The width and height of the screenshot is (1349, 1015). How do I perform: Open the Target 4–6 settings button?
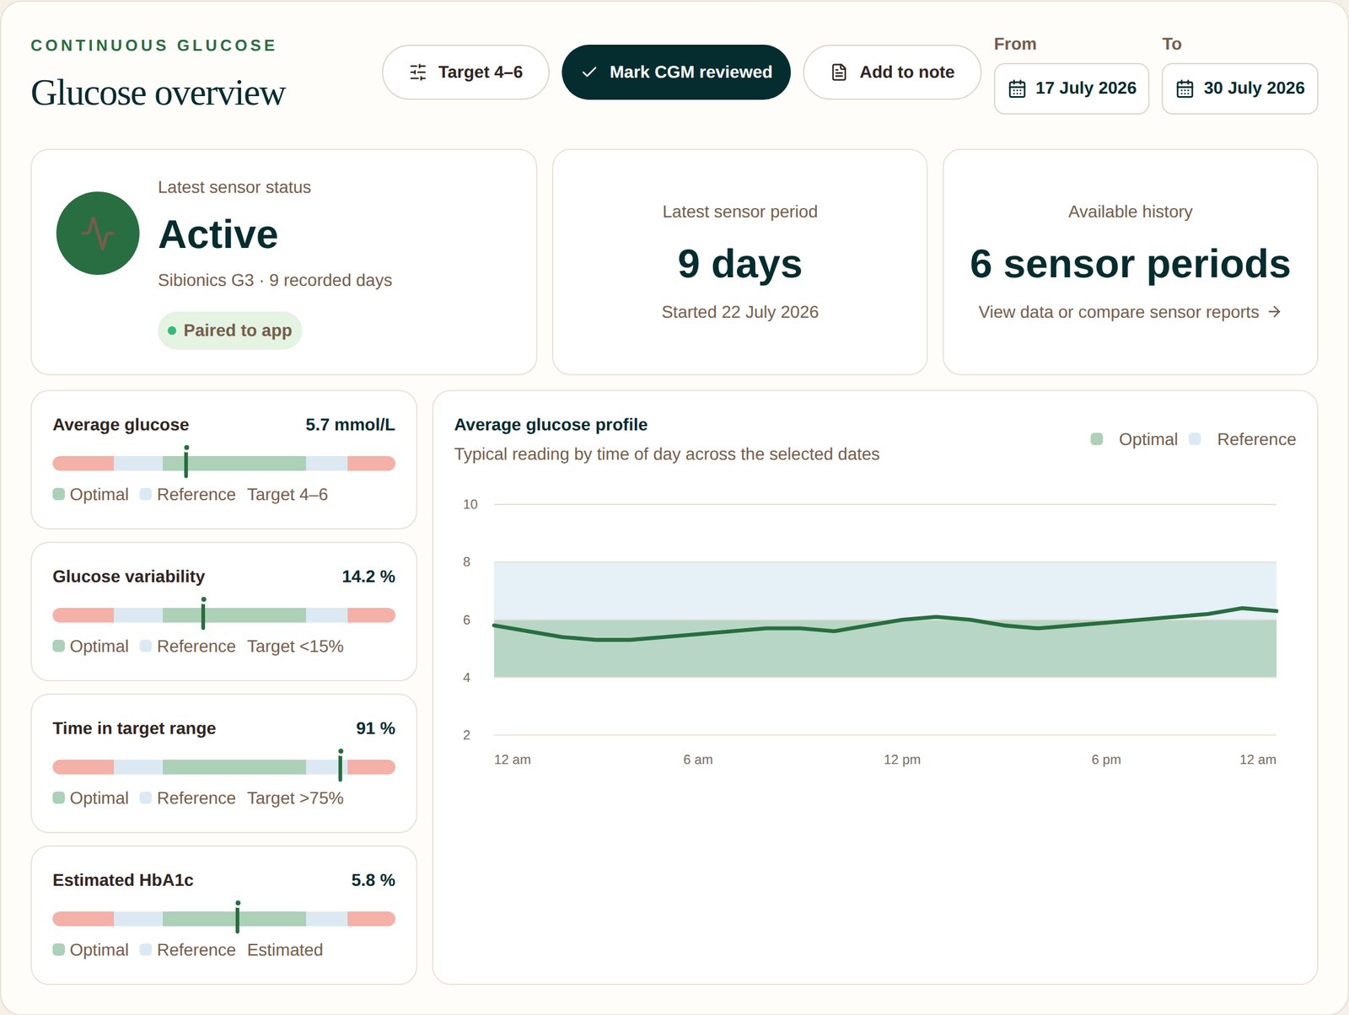tap(465, 72)
